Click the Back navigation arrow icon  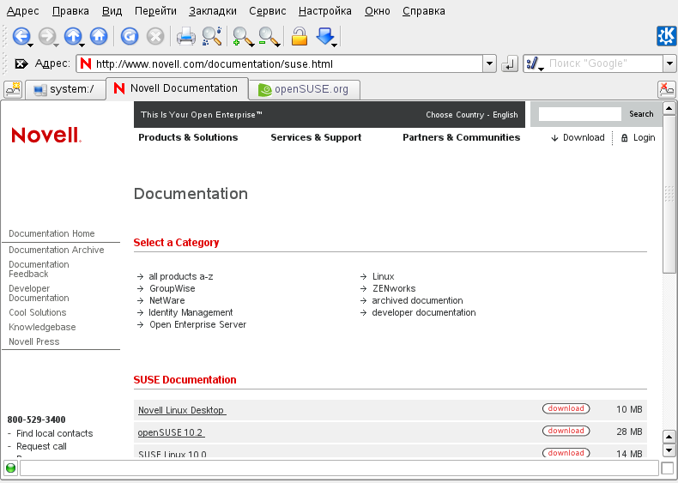click(x=20, y=36)
